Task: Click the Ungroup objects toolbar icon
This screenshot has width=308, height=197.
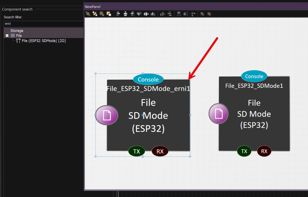Action: point(209,14)
